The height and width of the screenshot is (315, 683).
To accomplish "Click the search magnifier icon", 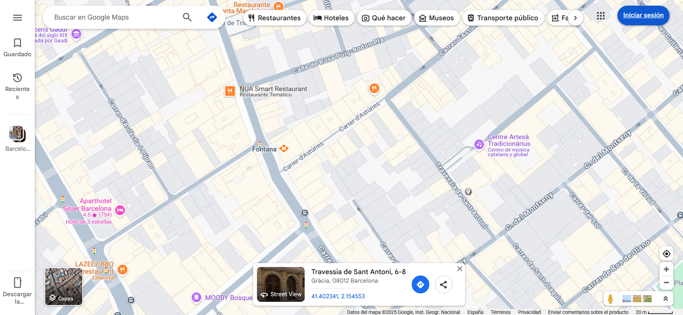I will (187, 17).
